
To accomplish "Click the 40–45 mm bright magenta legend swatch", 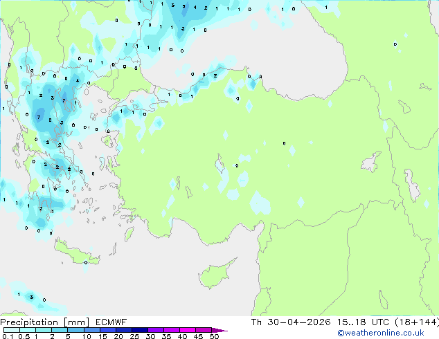I will (x=188, y=330).
